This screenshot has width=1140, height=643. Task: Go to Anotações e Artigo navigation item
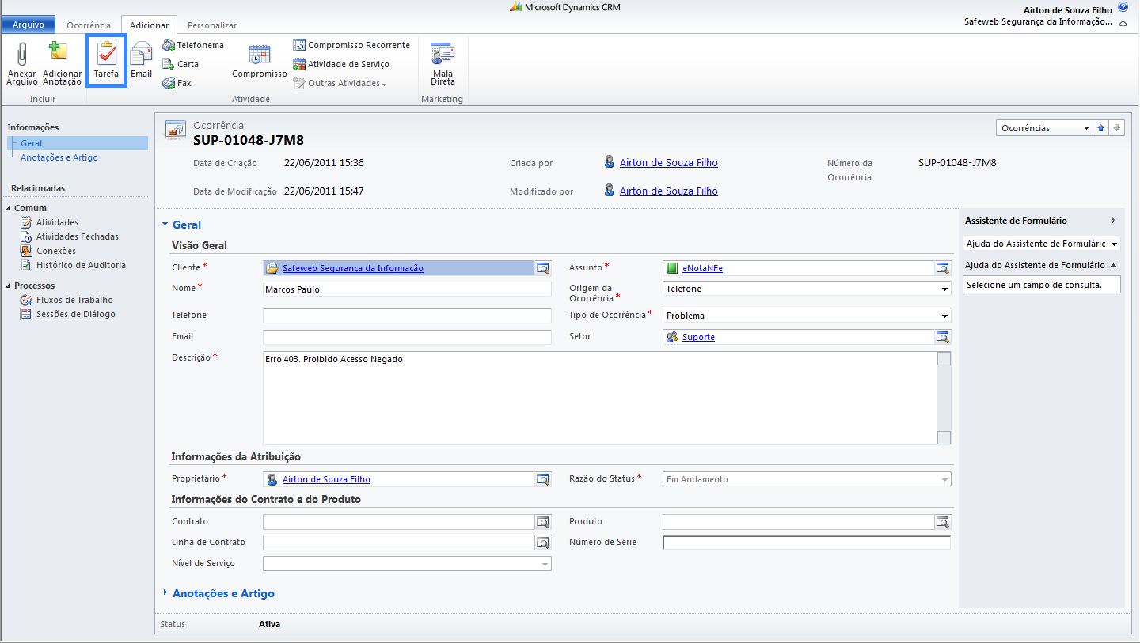pos(59,157)
